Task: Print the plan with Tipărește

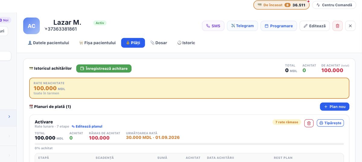Action: (330, 123)
